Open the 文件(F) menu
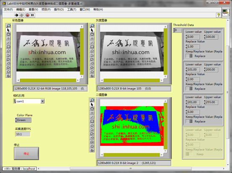The width and height of the screenshot is (232, 173). [8, 10]
